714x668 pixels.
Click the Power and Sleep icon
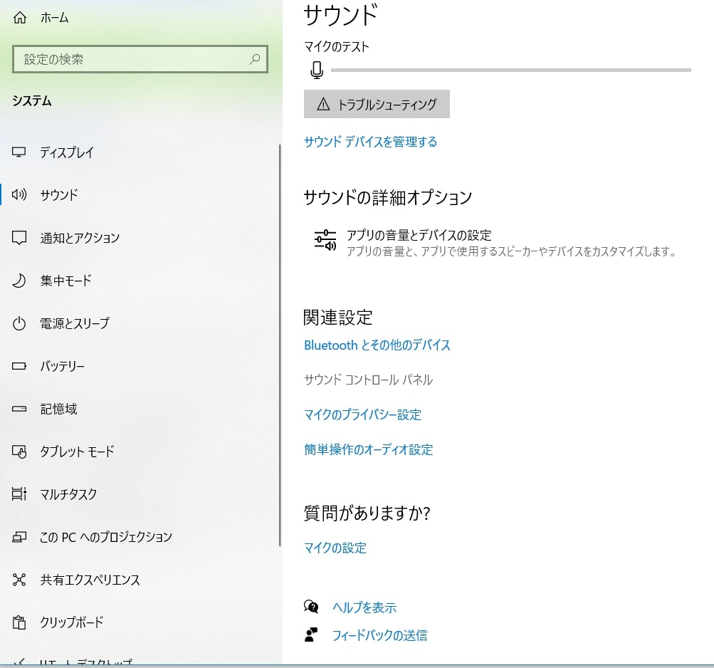click(x=19, y=323)
